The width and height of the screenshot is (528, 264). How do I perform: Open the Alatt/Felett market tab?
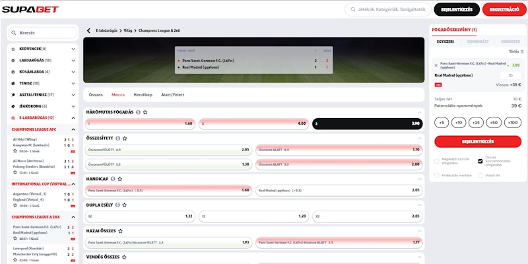pos(173,95)
